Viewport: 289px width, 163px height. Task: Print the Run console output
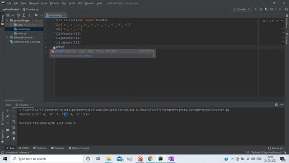tap(14, 133)
